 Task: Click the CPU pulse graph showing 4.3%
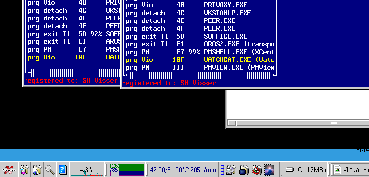point(87,170)
